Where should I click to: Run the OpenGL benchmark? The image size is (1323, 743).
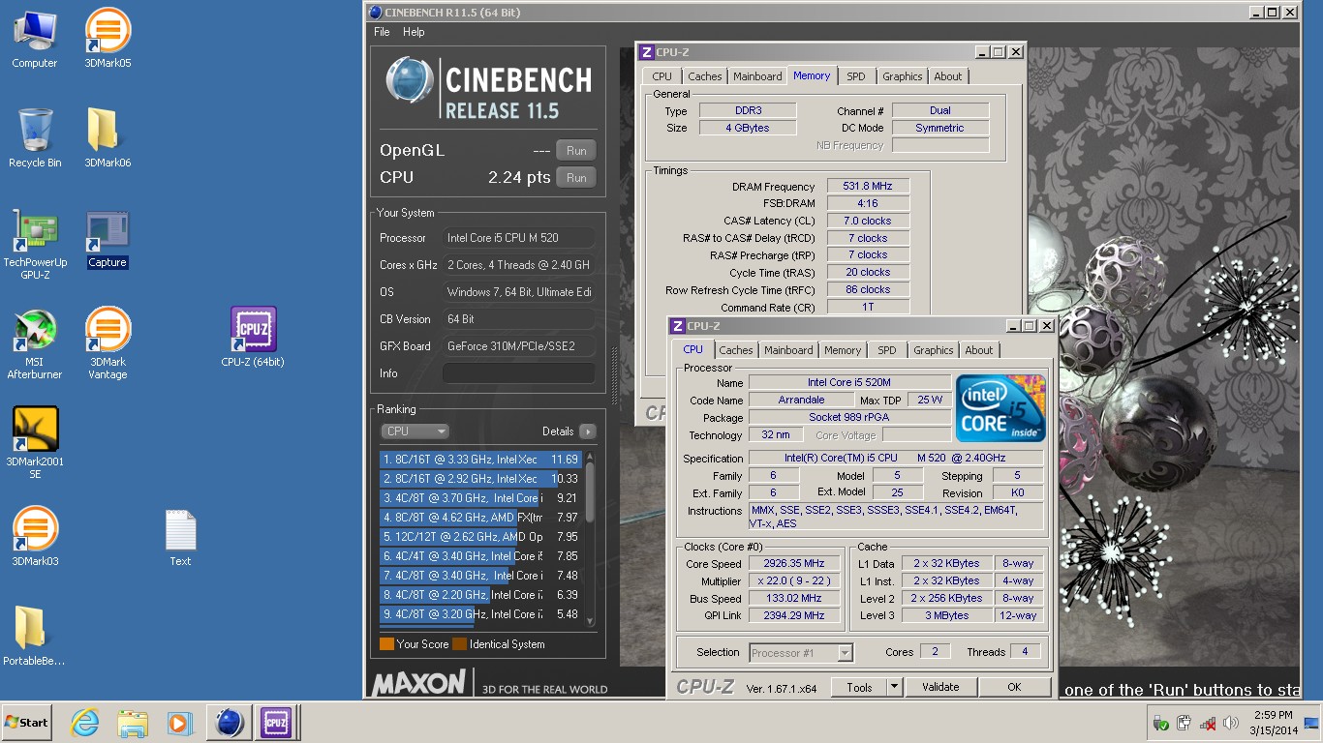coord(576,151)
